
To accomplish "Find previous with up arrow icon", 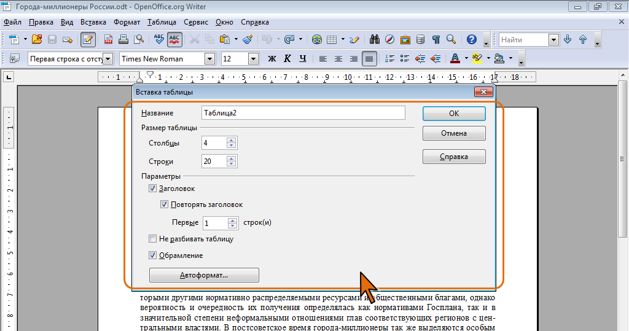I will click(x=583, y=39).
